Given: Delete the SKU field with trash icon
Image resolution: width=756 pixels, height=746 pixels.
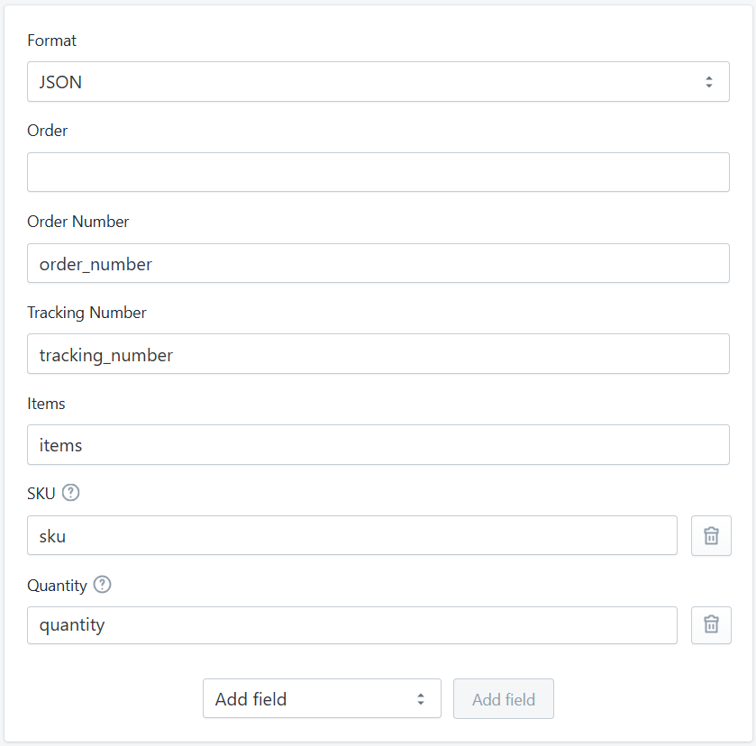Looking at the screenshot, I should coord(711,535).
